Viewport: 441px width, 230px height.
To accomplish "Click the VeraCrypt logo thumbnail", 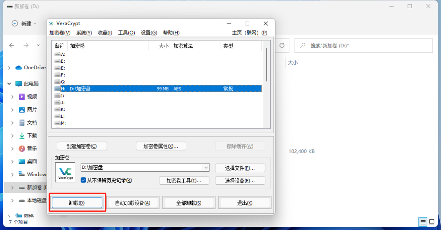I will click(x=65, y=172).
